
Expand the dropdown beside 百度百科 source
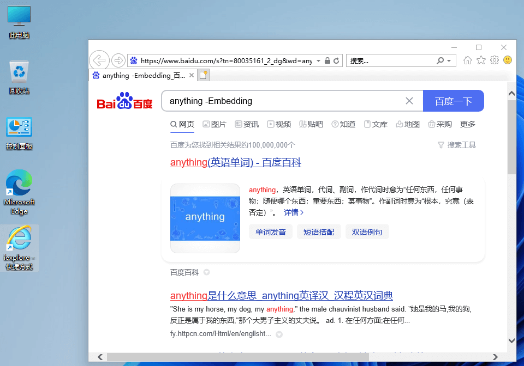206,272
